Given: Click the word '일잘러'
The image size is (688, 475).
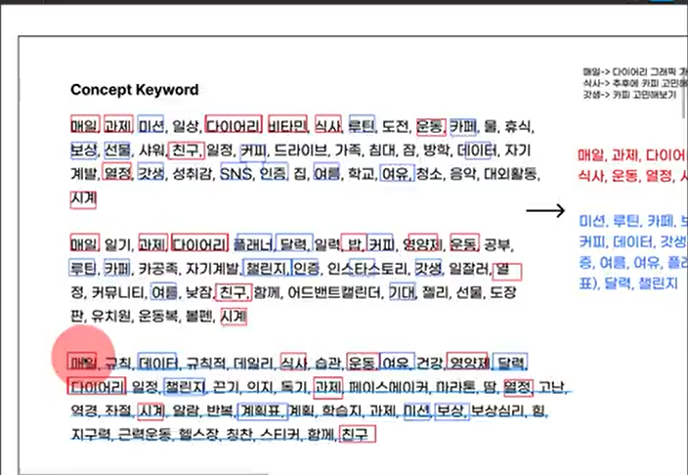Looking at the screenshot, I should pyautogui.click(x=468, y=268).
